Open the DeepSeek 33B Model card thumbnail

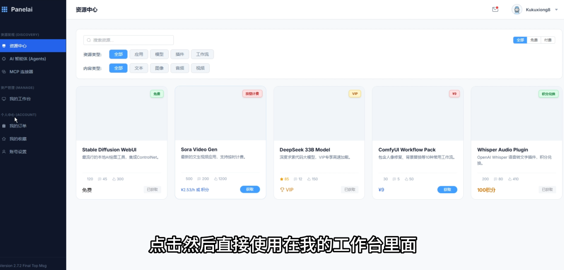pyautogui.click(x=319, y=113)
